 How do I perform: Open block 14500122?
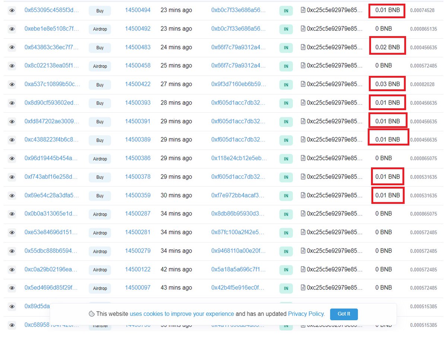[x=138, y=269]
